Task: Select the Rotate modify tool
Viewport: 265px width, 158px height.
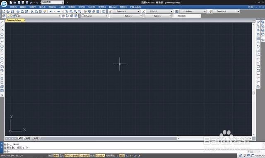Action: pyautogui.click(x=258, y=46)
